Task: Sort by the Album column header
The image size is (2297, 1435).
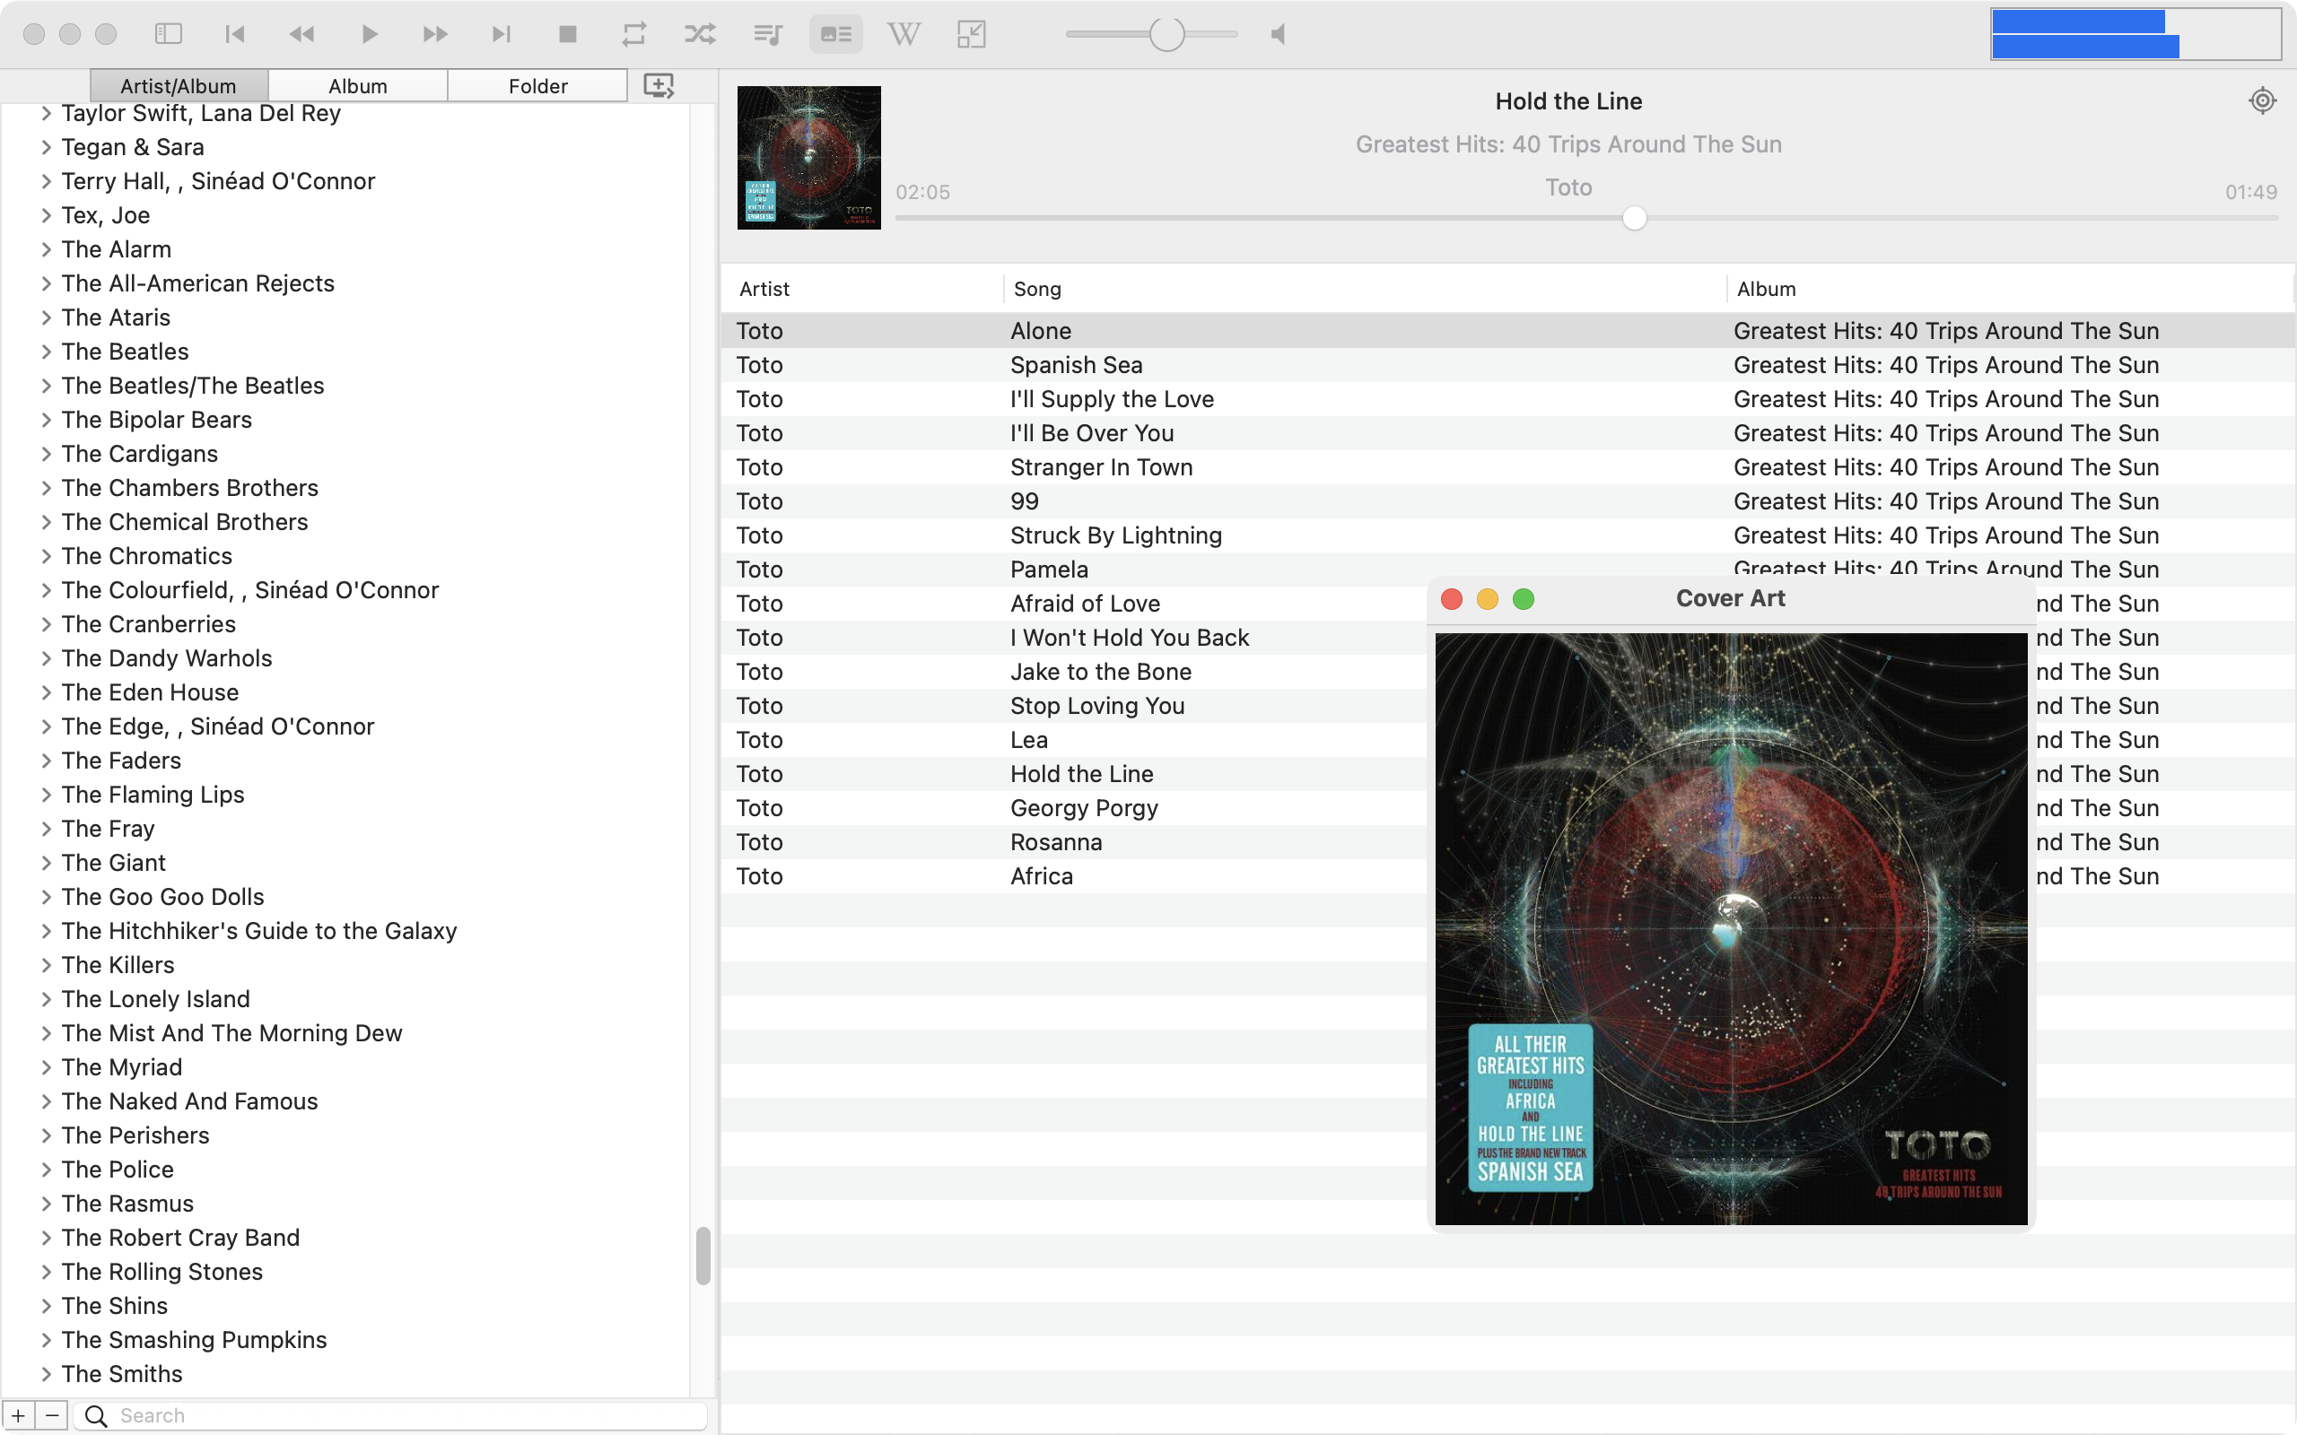Action: pyautogui.click(x=2011, y=289)
